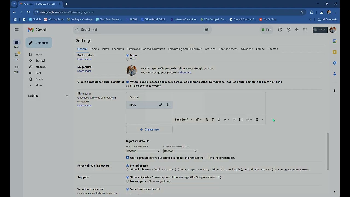
Task: Insert an image in the signature
Action: click(241, 120)
